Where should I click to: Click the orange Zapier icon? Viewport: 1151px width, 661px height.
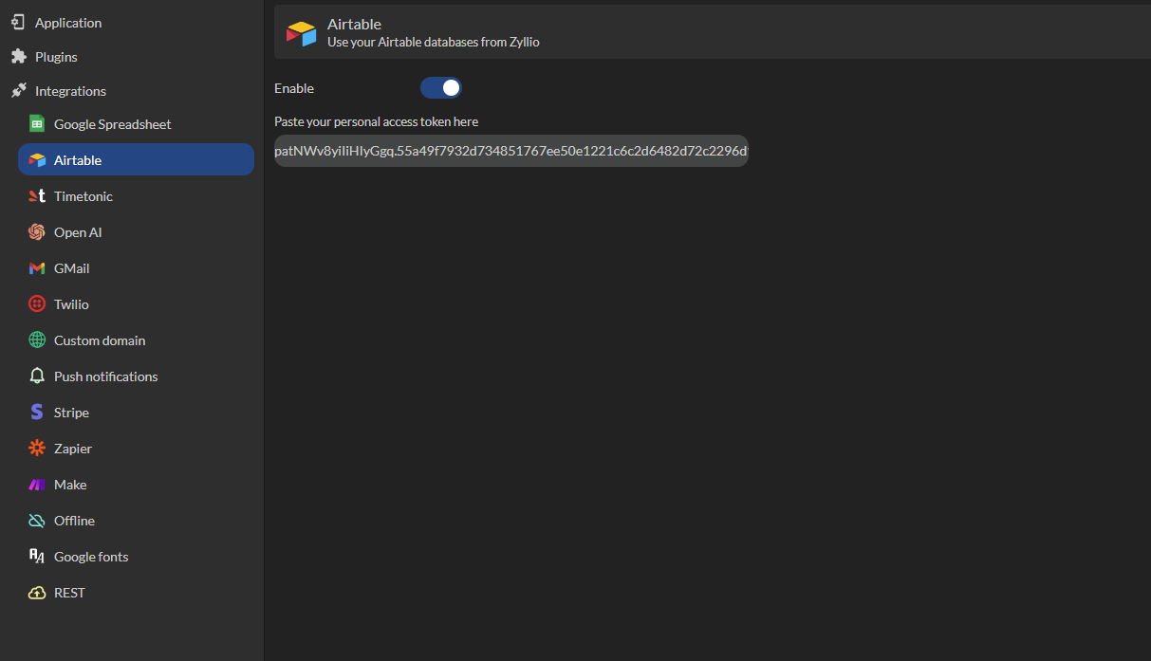tap(37, 449)
